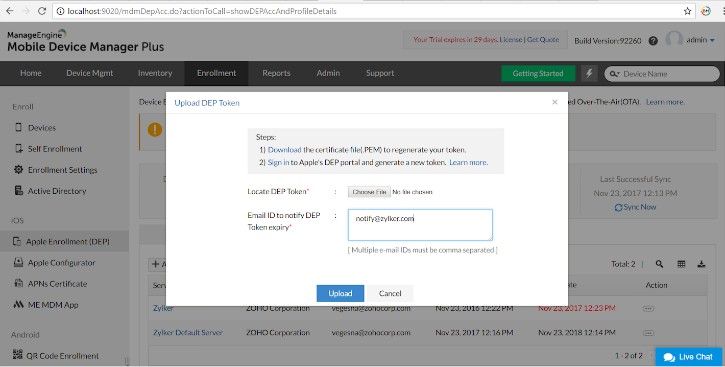Screen dimensions: 725x367
Task: Open APNs Certificate in the sidebar
Action: 57,284
